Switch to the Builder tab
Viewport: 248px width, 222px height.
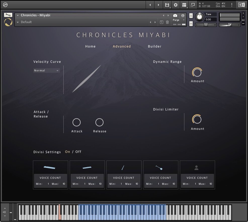point(155,46)
